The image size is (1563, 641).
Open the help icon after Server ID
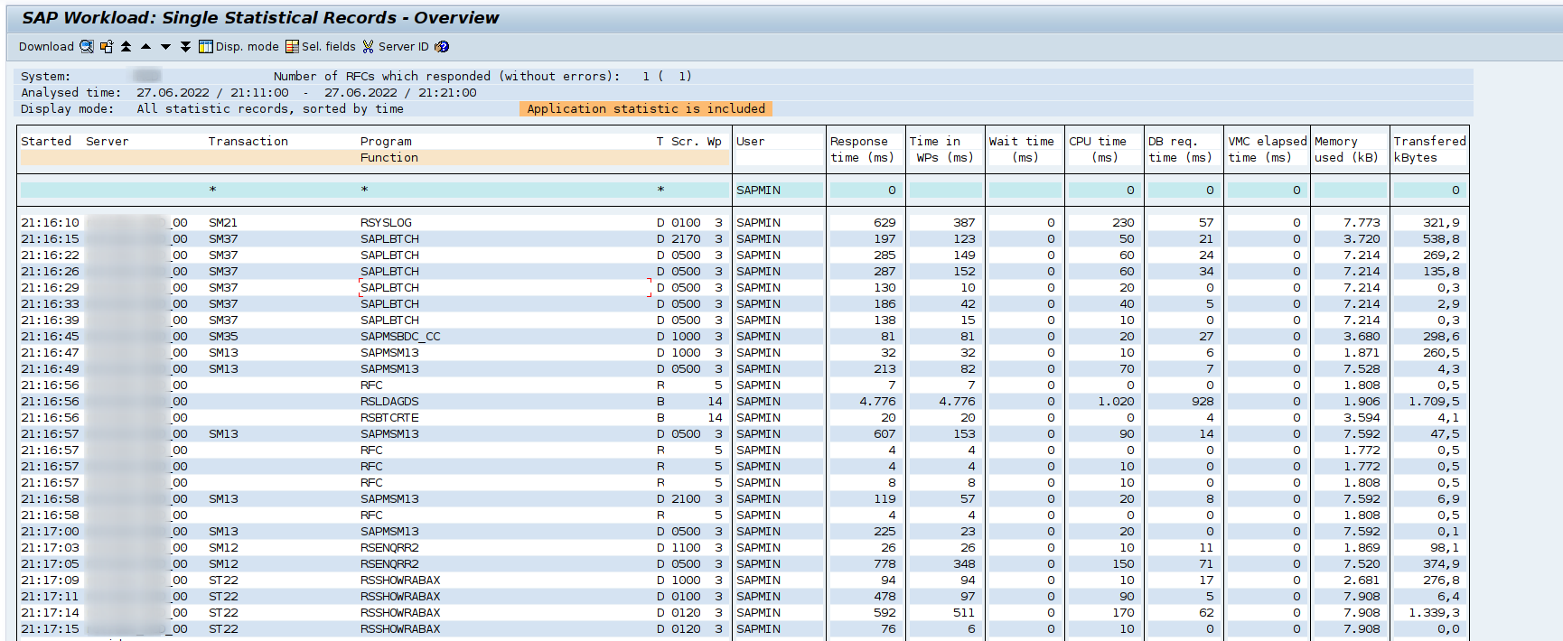442,47
